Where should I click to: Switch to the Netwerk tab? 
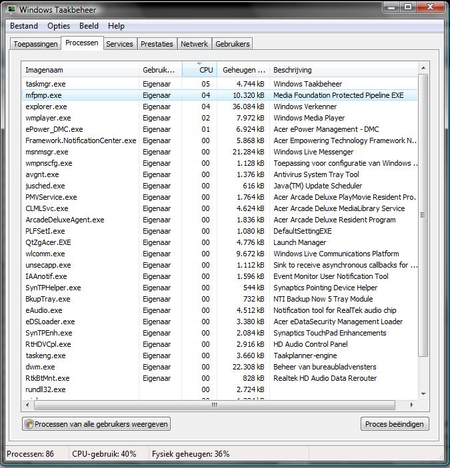coord(194,44)
